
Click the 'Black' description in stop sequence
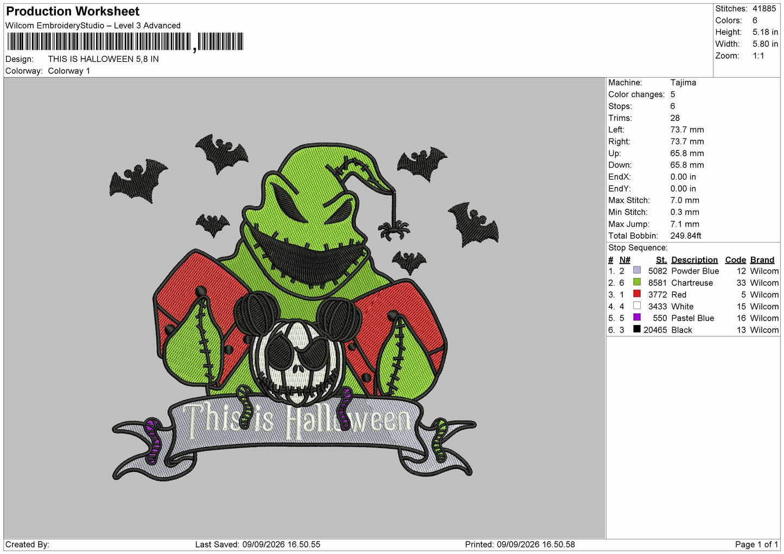pos(681,330)
